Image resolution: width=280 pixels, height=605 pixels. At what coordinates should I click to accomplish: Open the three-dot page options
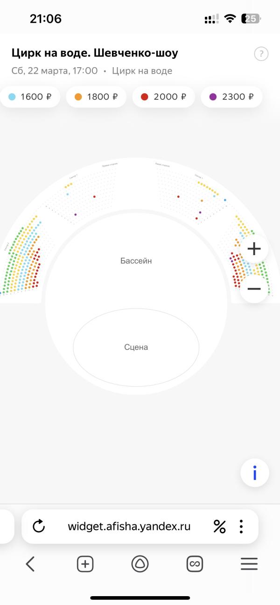pyautogui.click(x=241, y=527)
